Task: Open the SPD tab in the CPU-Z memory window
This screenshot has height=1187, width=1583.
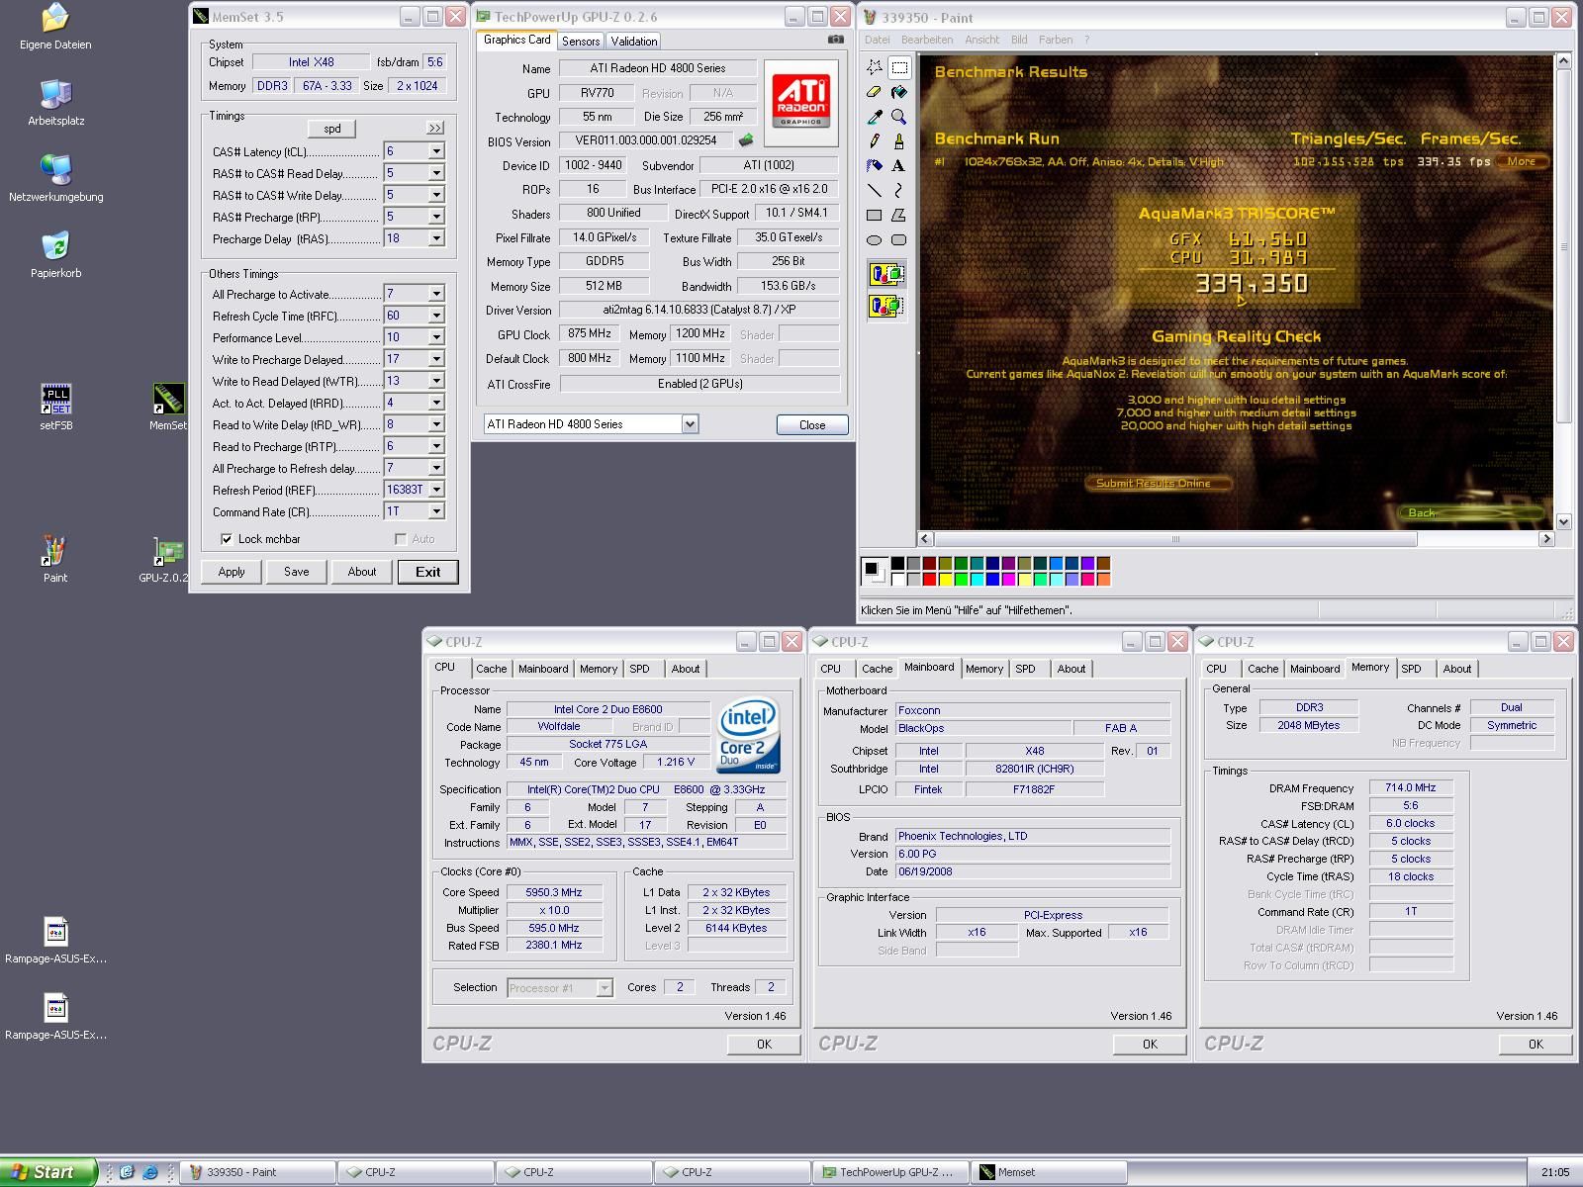Action: pos(1411,669)
